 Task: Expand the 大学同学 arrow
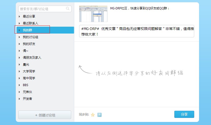click(x=19, y=71)
